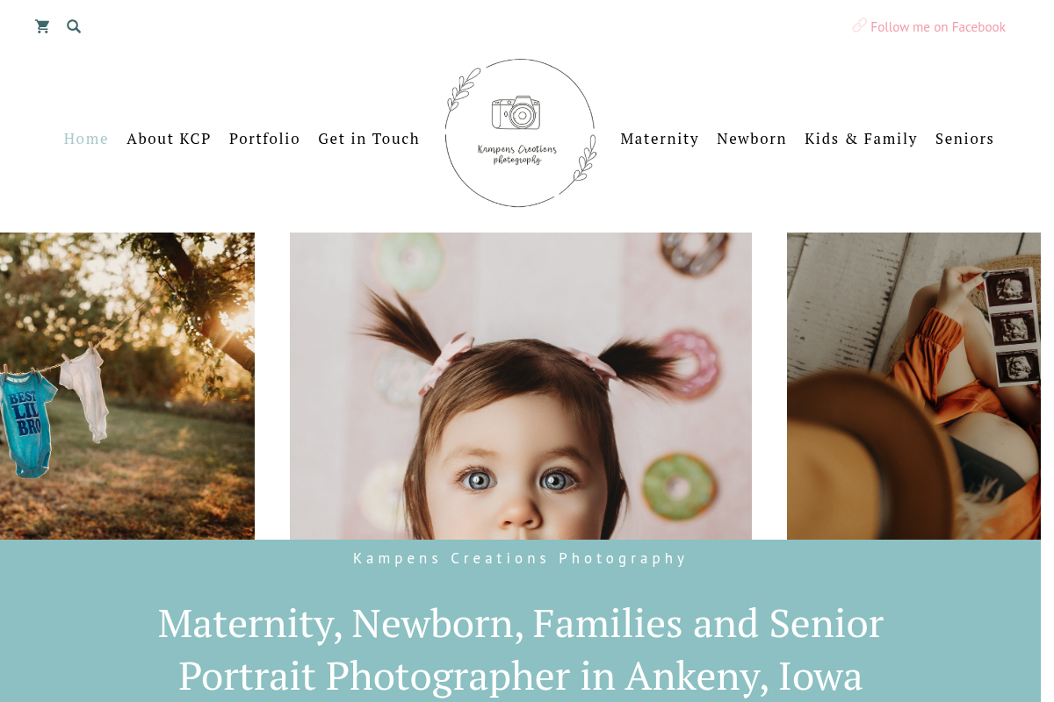
Task: Click the leaf sprig on logo's left edge
Action: point(462,90)
